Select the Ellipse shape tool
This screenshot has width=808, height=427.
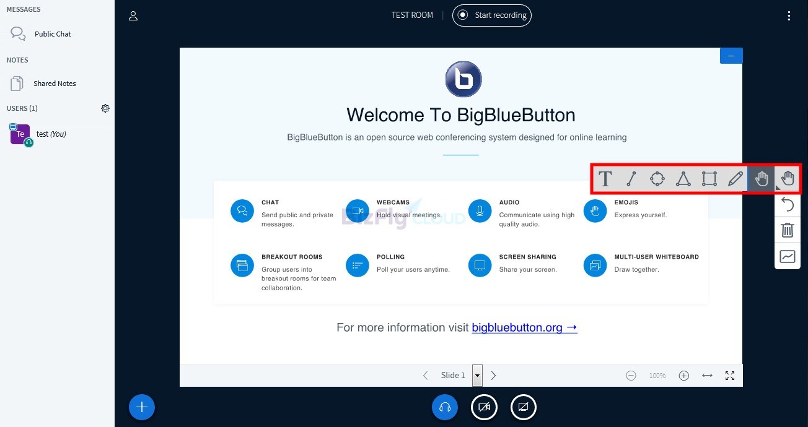pyautogui.click(x=657, y=179)
